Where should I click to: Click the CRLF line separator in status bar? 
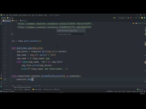pyautogui.click(x=120, y=91)
